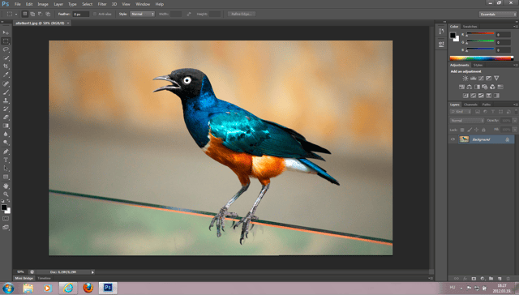Select the Spot Healing Brush tool
The width and height of the screenshot is (519, 295).
6,83
